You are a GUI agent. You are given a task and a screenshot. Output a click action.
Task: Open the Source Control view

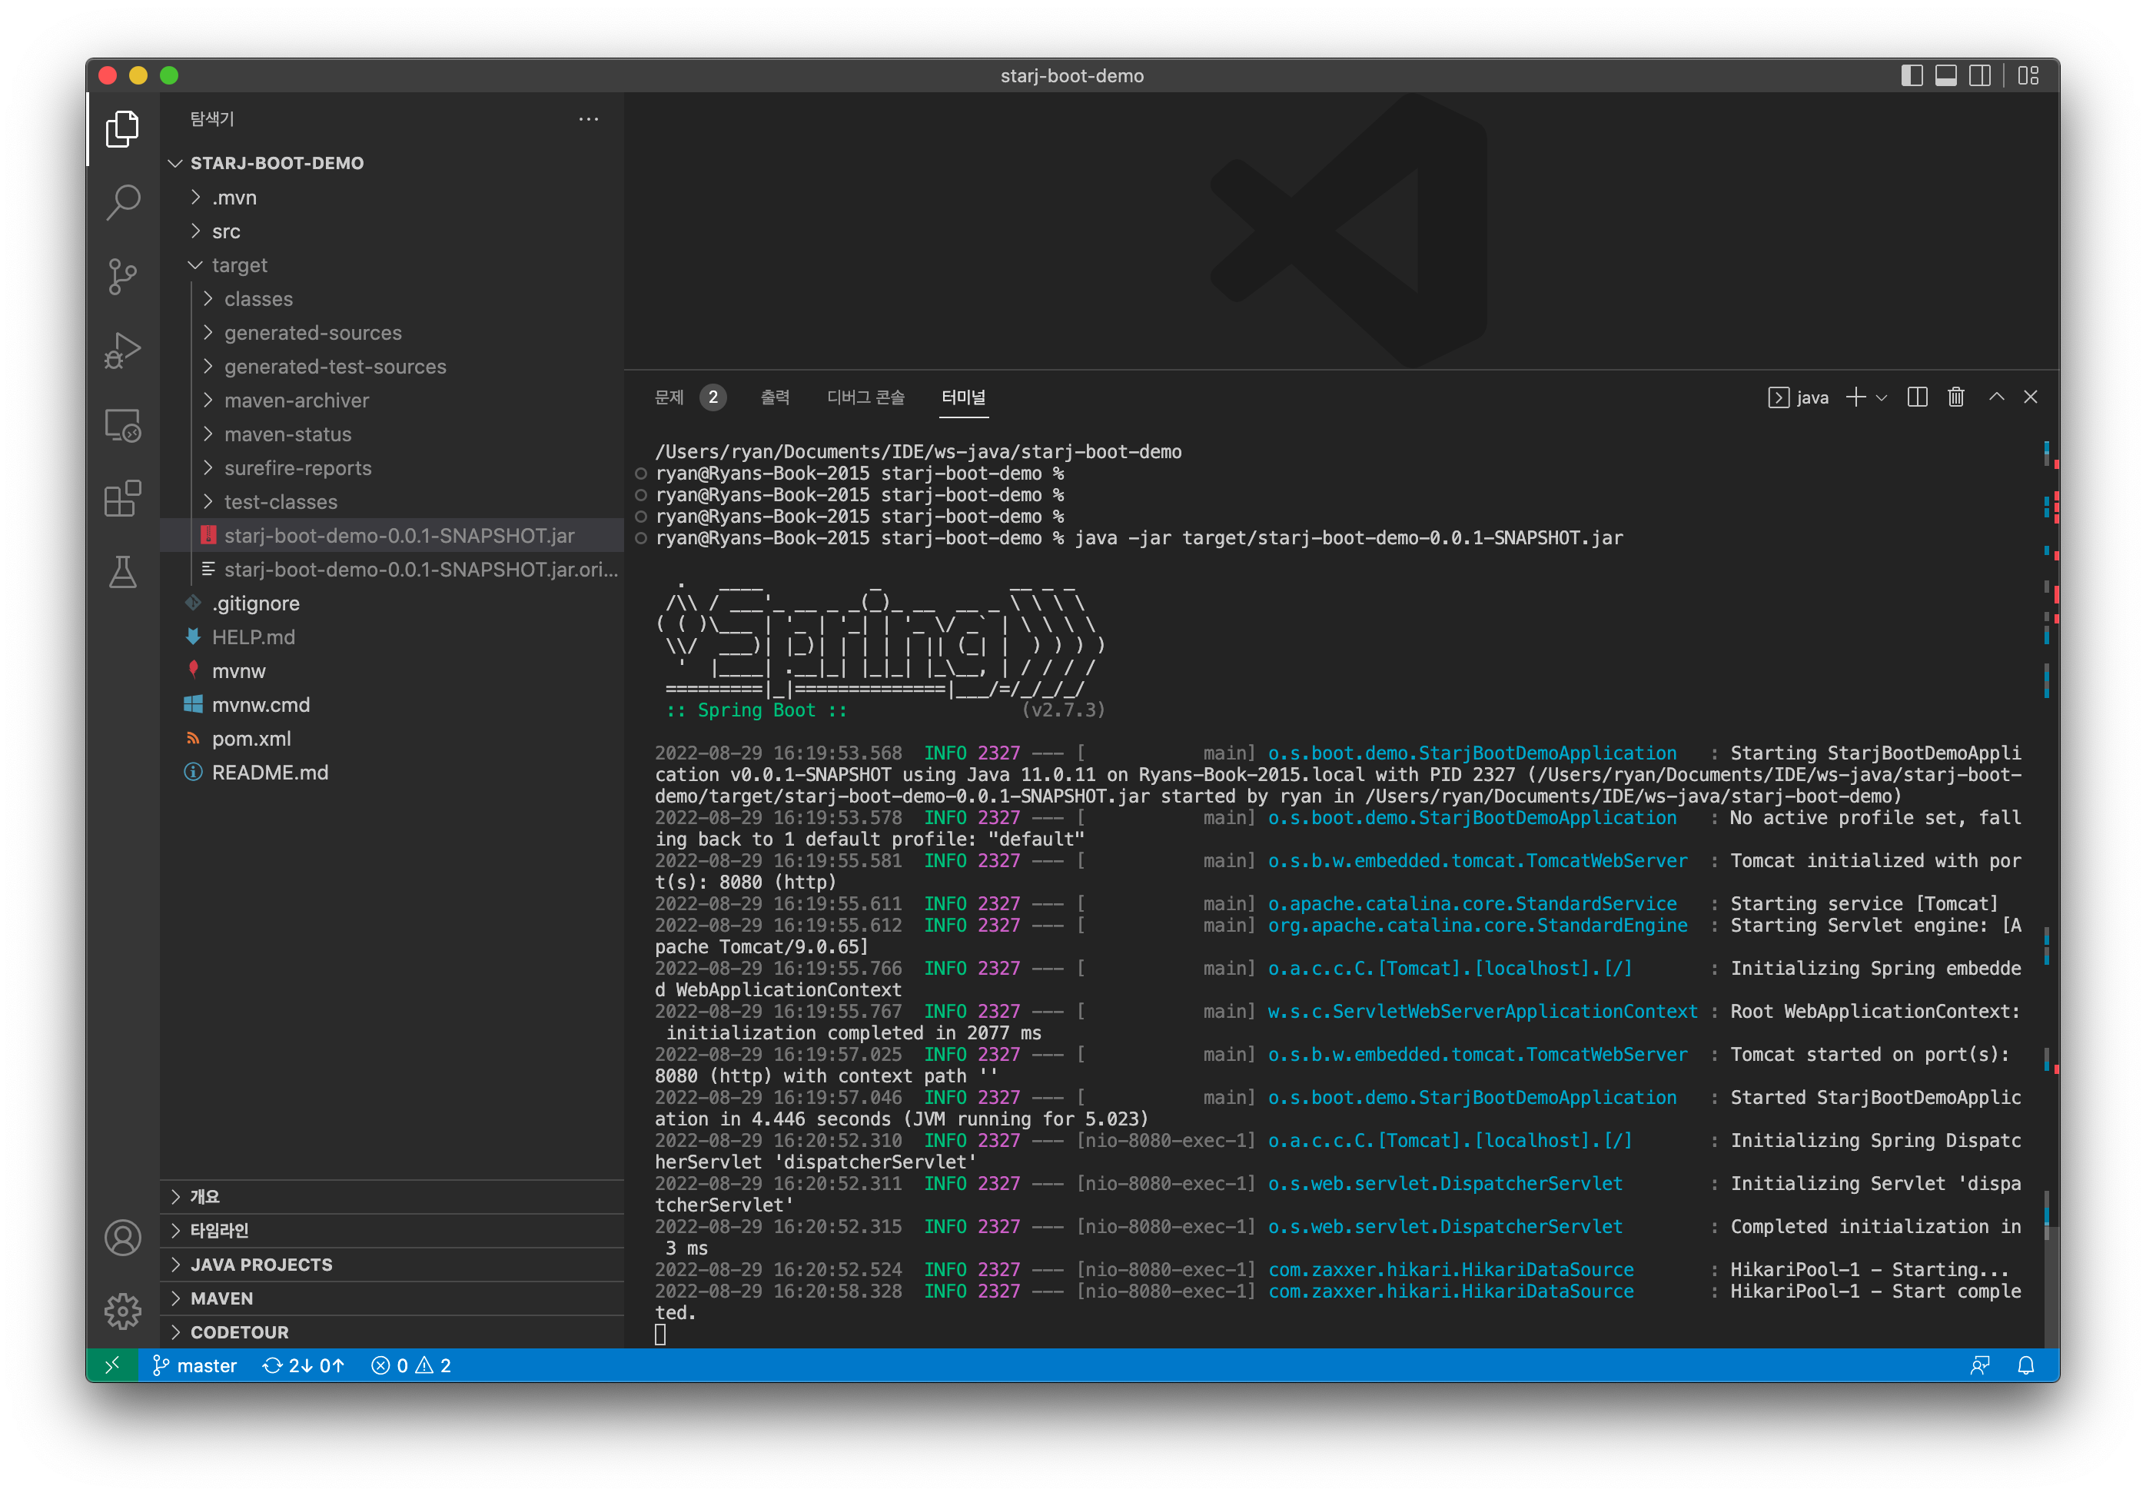click(x=122, y=276)
